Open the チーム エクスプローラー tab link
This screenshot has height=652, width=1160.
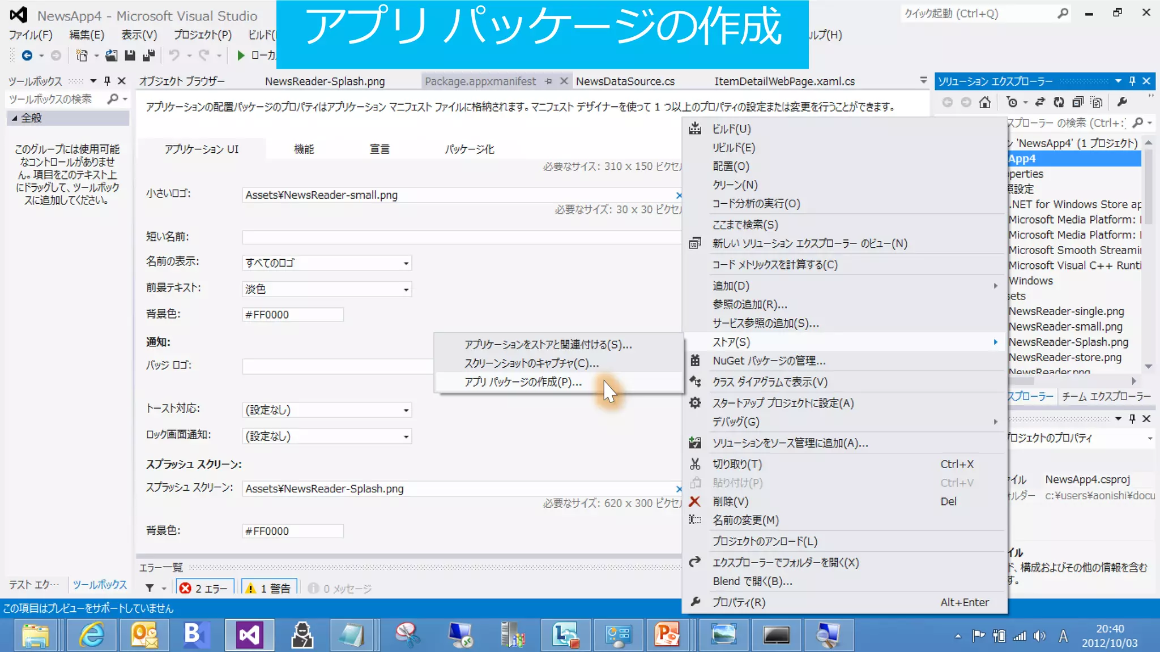1106,396
